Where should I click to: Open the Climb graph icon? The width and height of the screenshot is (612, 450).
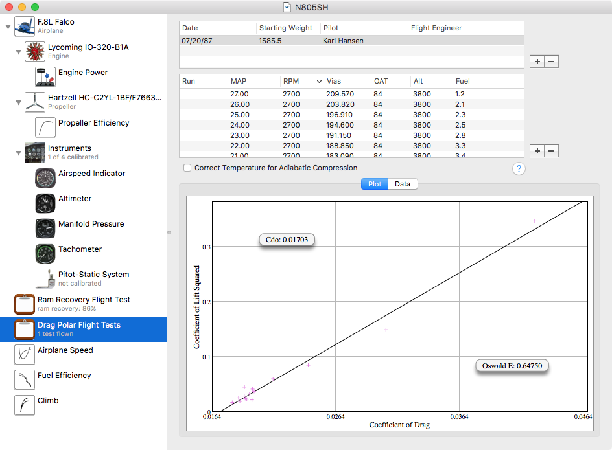tap(25, 405)
